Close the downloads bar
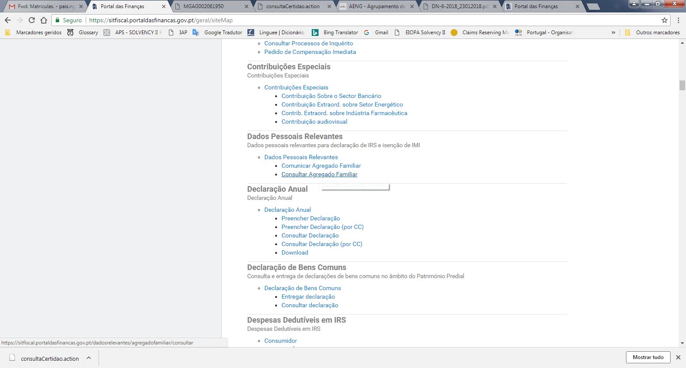This screenshot has height=368, width=686. point(678,357)
